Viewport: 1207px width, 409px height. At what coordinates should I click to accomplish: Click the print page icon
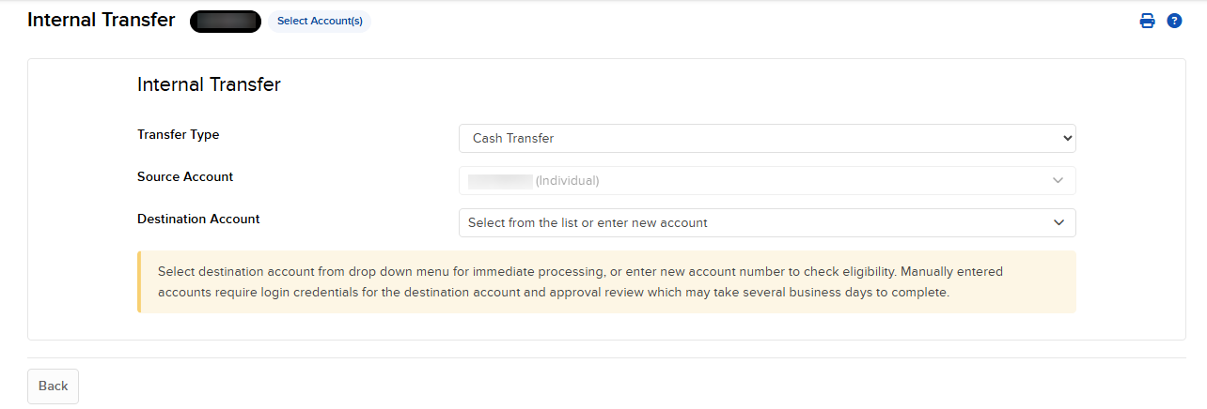click(1147, 21)
